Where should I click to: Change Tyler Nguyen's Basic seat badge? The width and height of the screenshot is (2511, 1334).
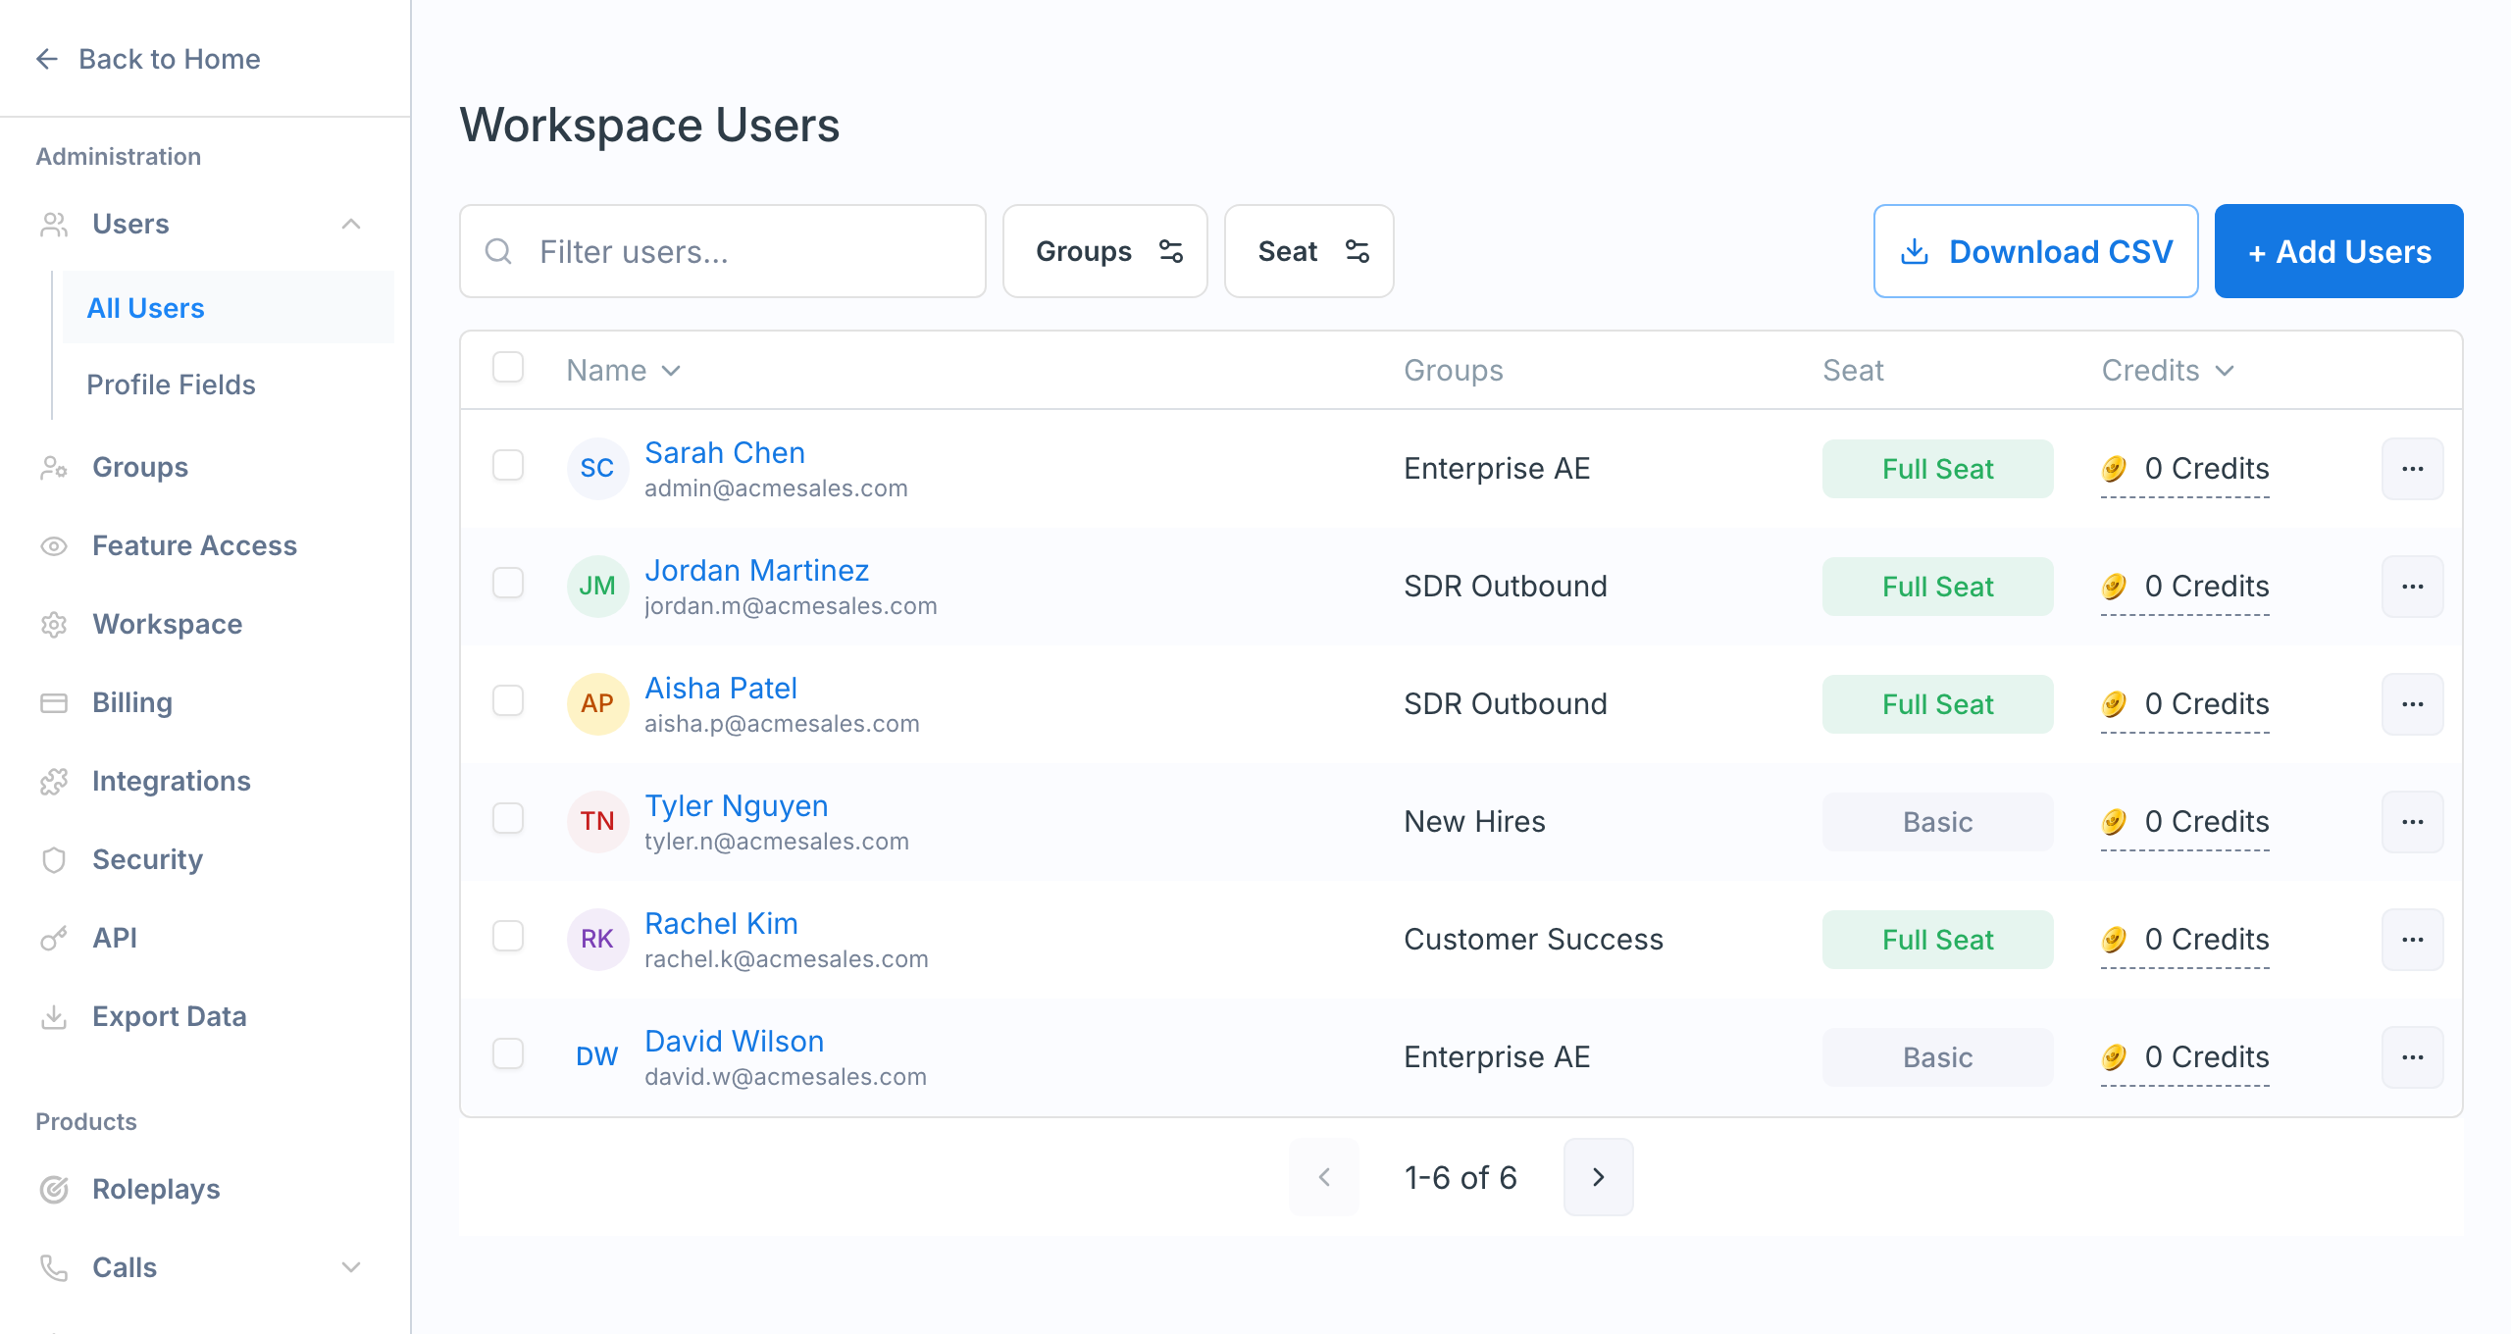click(1937, 822)
